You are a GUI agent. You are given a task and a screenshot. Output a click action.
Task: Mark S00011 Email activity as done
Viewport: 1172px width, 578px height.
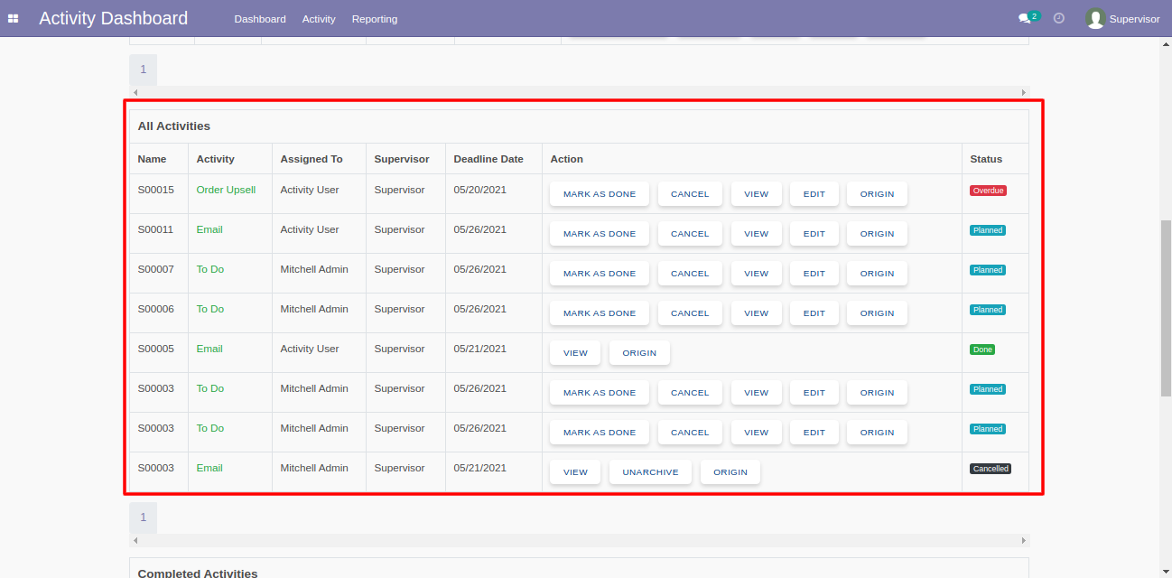tap(600, 234)
